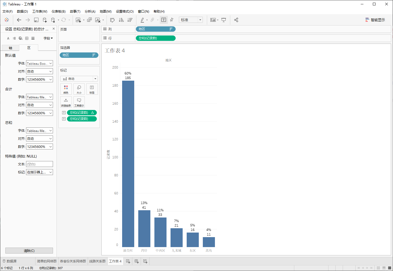The image size is (393, 271).
Task: Click the 清除(C) button
Action: pos(29,251)
